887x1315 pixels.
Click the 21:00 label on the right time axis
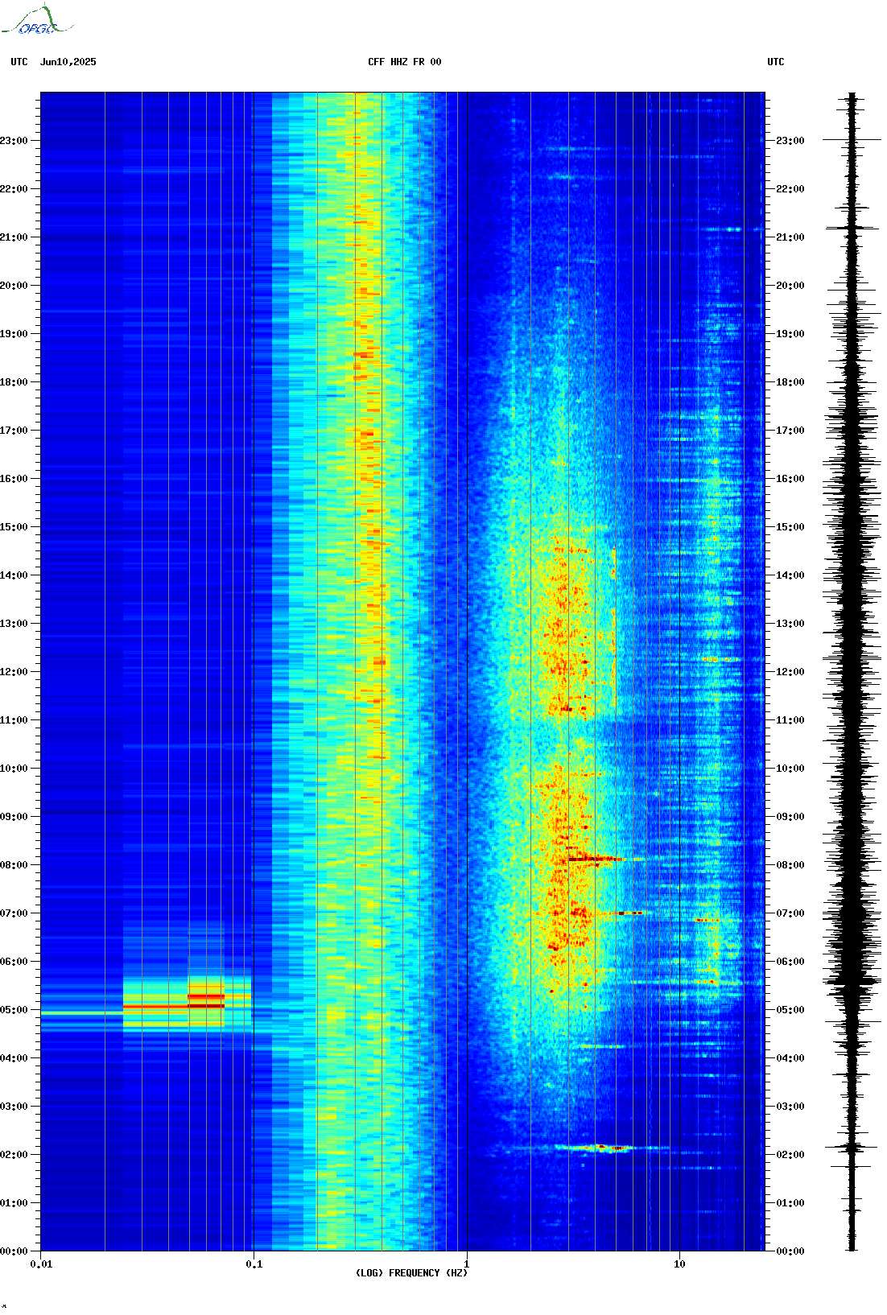(790, 237)
